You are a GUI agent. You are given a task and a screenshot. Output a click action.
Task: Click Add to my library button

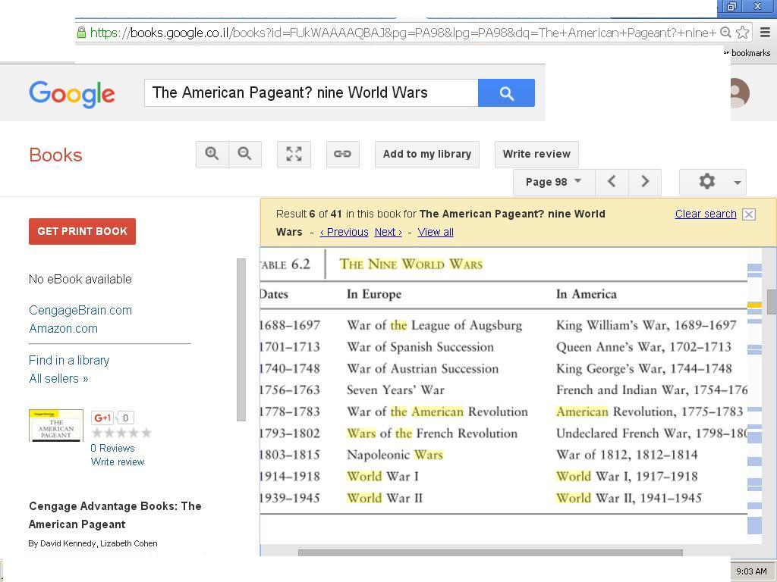(x=426, y=154)
